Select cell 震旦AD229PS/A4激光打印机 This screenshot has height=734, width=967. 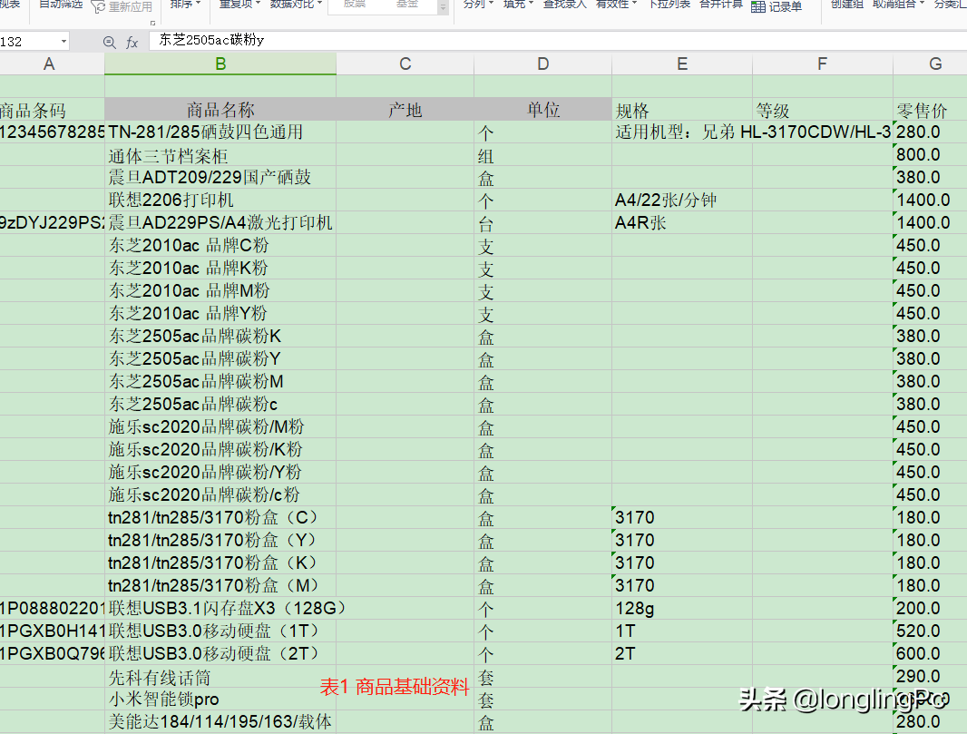pyautogui.click(x=220, y=222)
